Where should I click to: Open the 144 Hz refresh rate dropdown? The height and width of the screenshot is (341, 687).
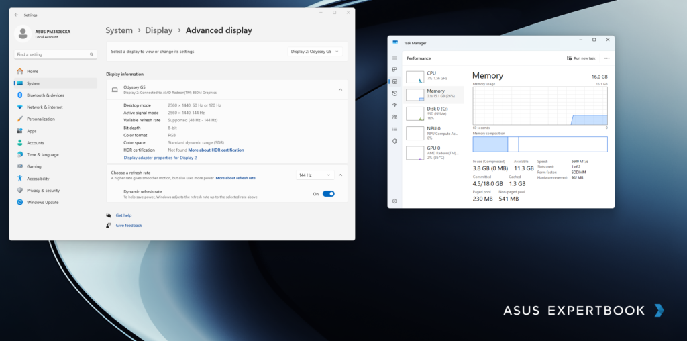[x=315, y=175]
